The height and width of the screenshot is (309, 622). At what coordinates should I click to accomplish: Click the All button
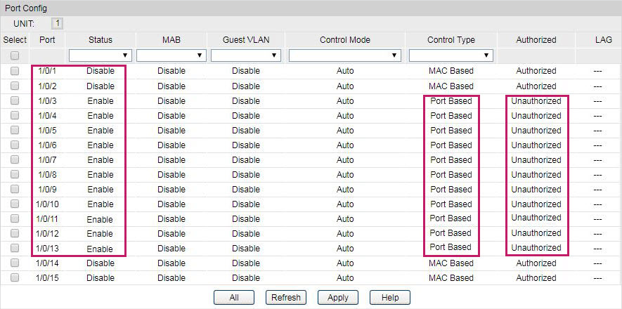pyautogui.click(x=234, y=297)
